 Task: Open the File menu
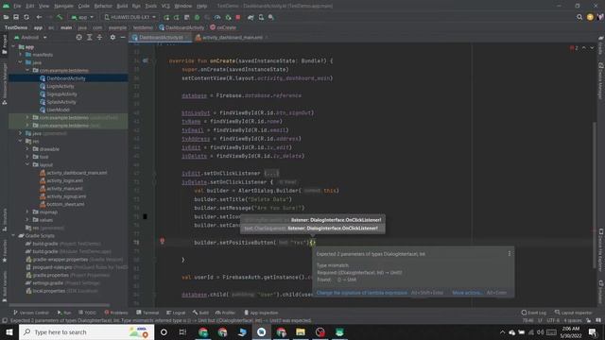17,7
